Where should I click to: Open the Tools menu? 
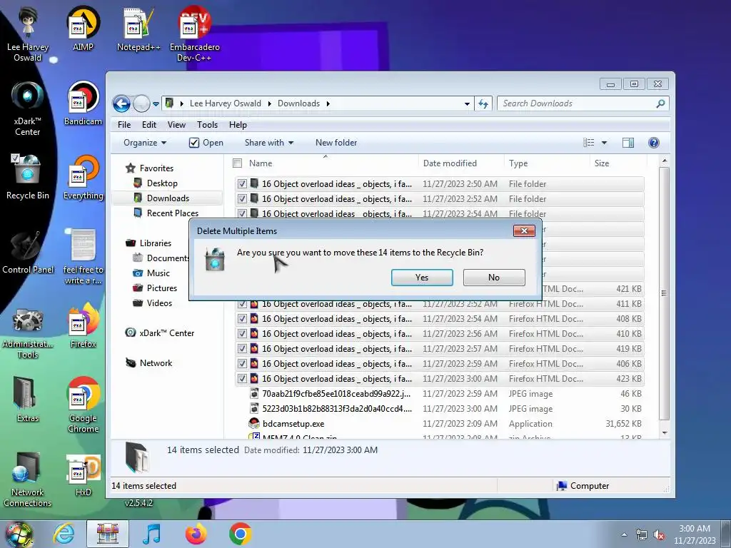(207, 125)
